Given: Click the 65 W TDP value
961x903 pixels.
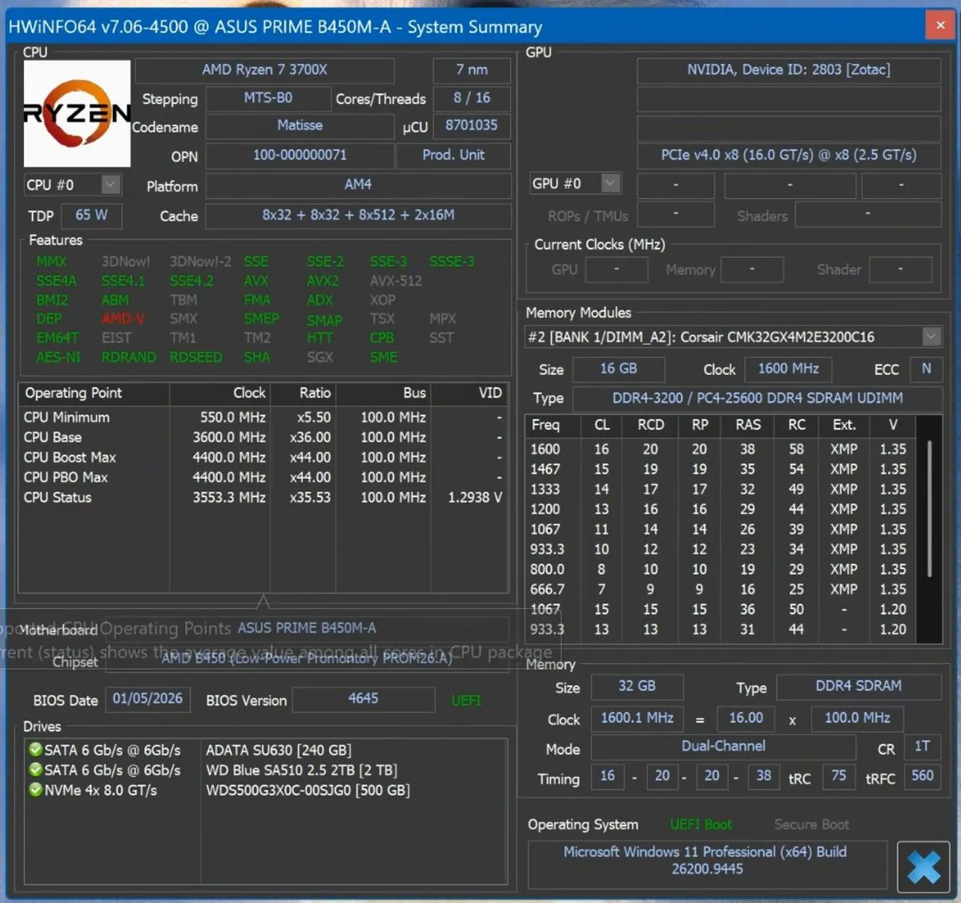Looking at the screenshot, I should pyautogui.click(x=92, y=216).
